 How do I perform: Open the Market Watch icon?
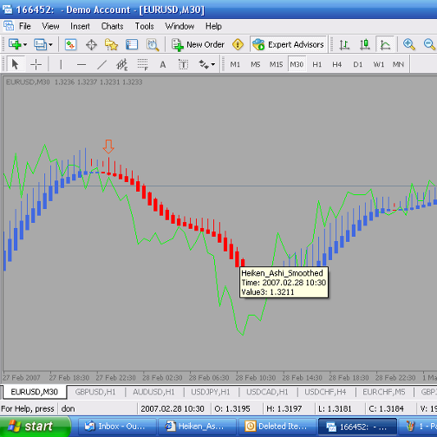[70, 45]
